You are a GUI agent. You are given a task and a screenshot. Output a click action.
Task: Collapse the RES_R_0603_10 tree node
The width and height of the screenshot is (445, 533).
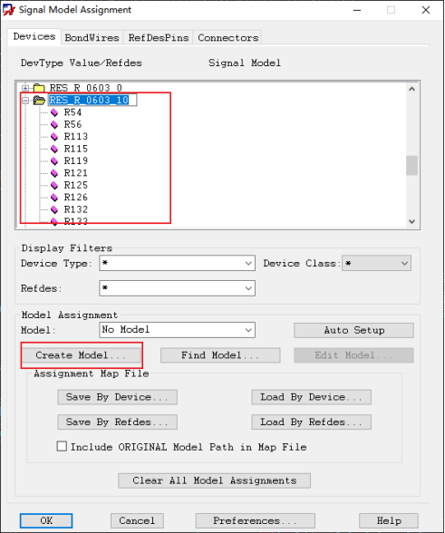tap(25, 101)
